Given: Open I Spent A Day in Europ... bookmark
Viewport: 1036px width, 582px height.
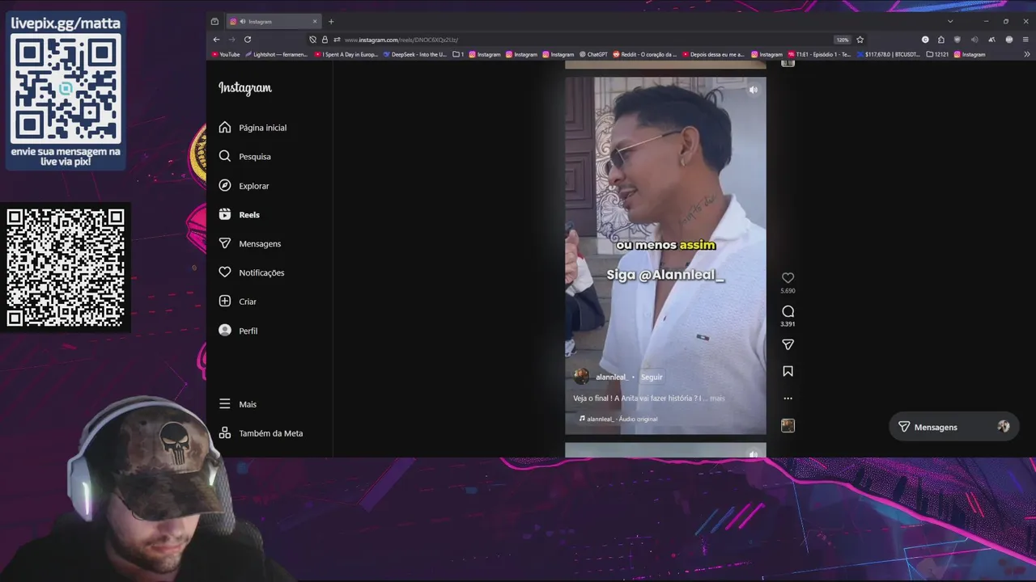Looking at the screenshot, I should [x=346, y=54].
